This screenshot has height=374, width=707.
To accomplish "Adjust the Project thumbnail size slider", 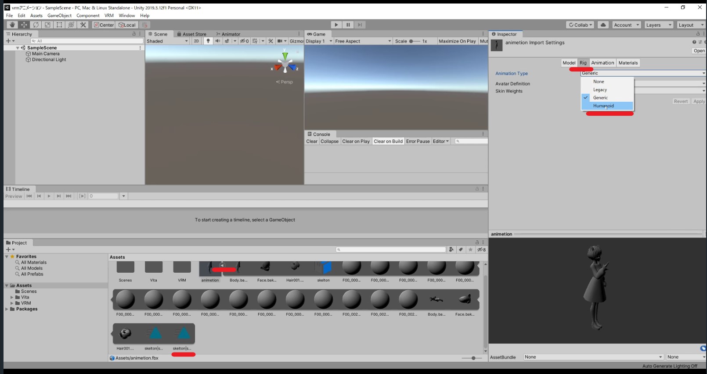I will click(471, 358).
